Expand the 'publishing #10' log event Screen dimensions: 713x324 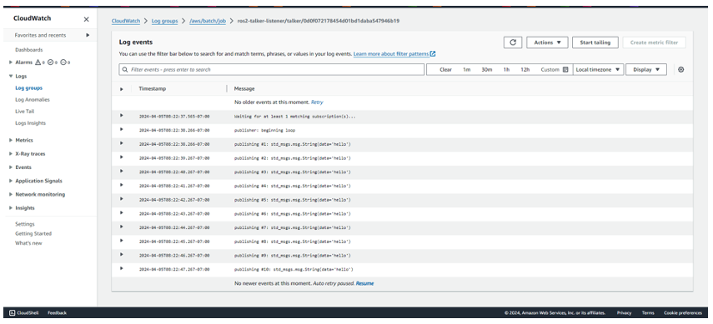(122, 268)
